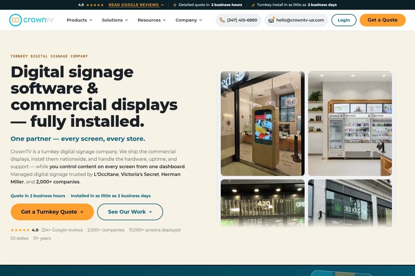Click "13+ years" text
The height and width of the screenshot is (276, 415).
42,238
